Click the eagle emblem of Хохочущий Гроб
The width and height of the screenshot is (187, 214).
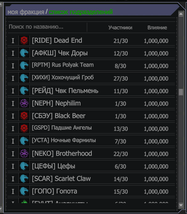[24, 78]
